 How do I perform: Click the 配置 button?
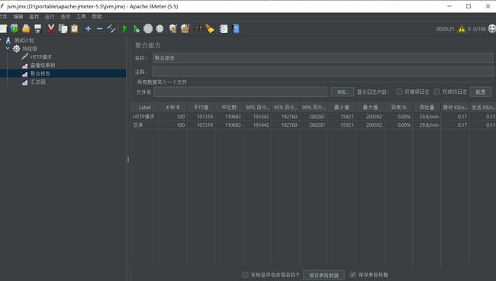[481, 92]
